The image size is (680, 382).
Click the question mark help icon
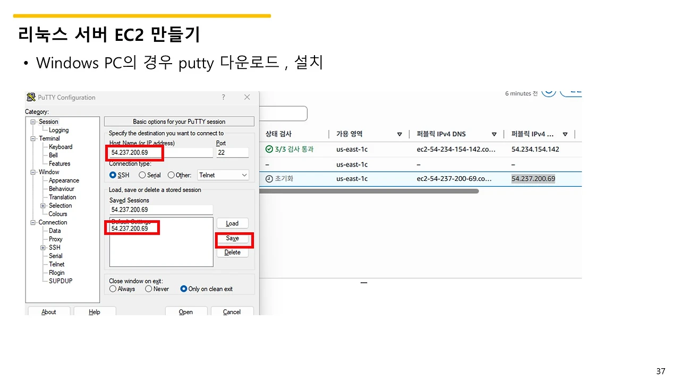[x=223, y=97]
